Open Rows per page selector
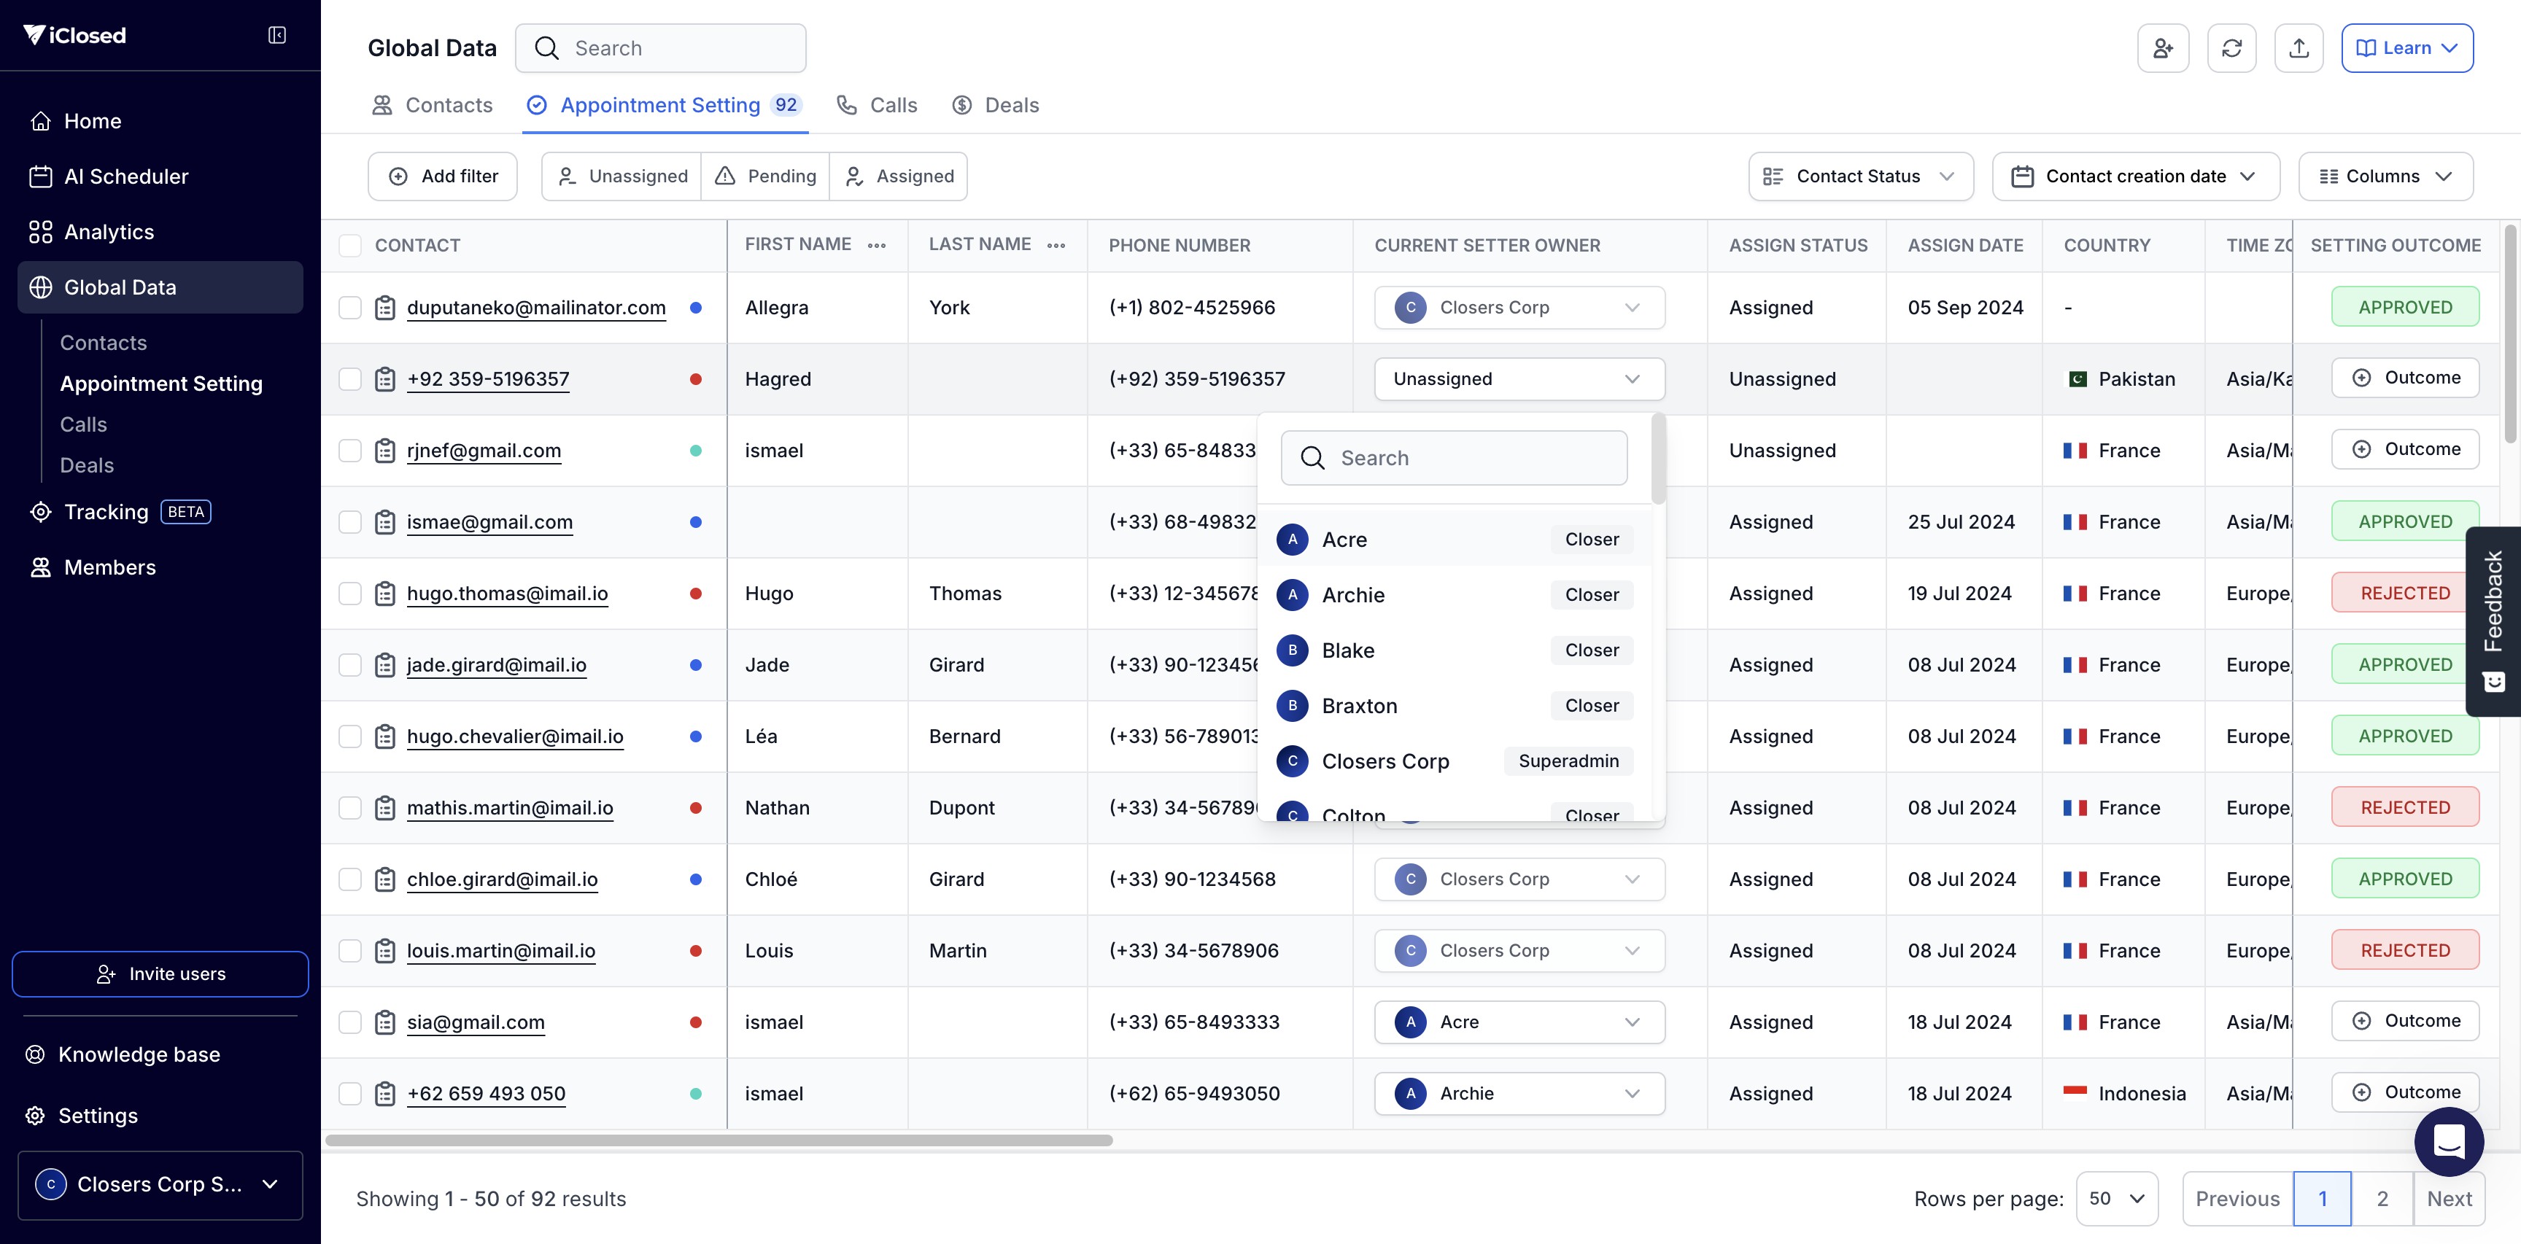This screenshot has width=2521, height=1244. [x=2116, y=1199]
